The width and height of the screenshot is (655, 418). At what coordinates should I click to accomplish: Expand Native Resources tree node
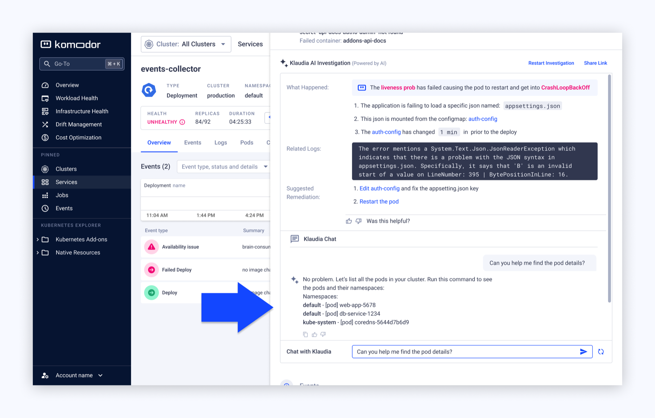[38, 252]
